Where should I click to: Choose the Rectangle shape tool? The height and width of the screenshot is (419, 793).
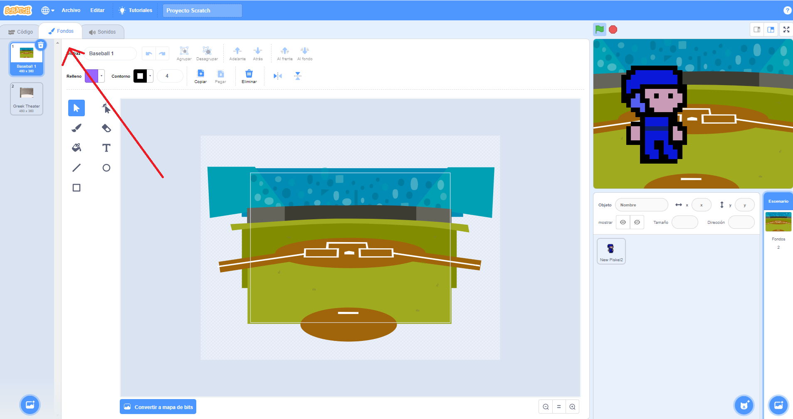point(77,188)
